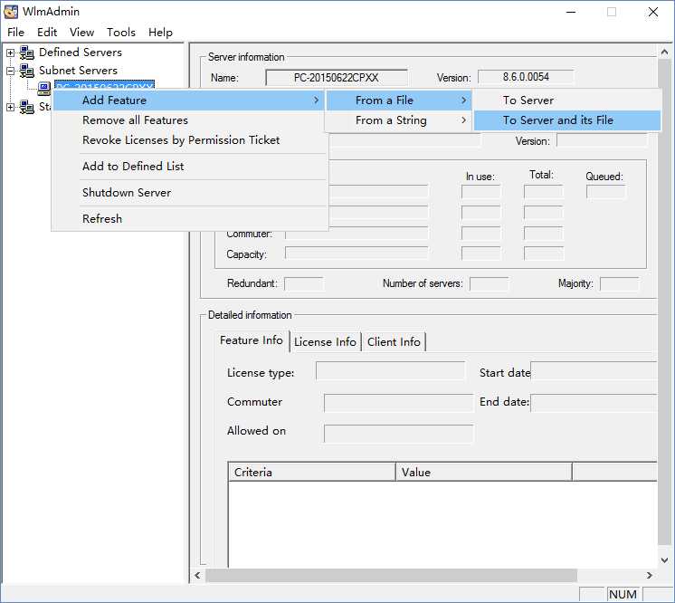Open the File menu
This screenshot has height=603, width=675.
click(x=16, y=33)
